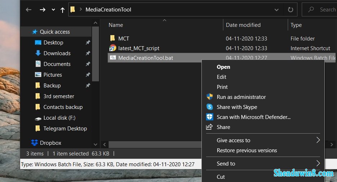Click horizontal scroll left arrow
337x182 pixels.
click(x=104, y=144)
